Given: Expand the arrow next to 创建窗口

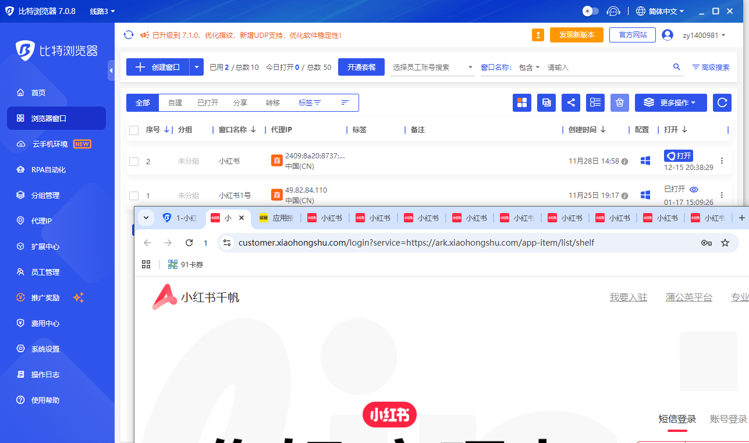Looking at the screenshot, I should [197, 67].
